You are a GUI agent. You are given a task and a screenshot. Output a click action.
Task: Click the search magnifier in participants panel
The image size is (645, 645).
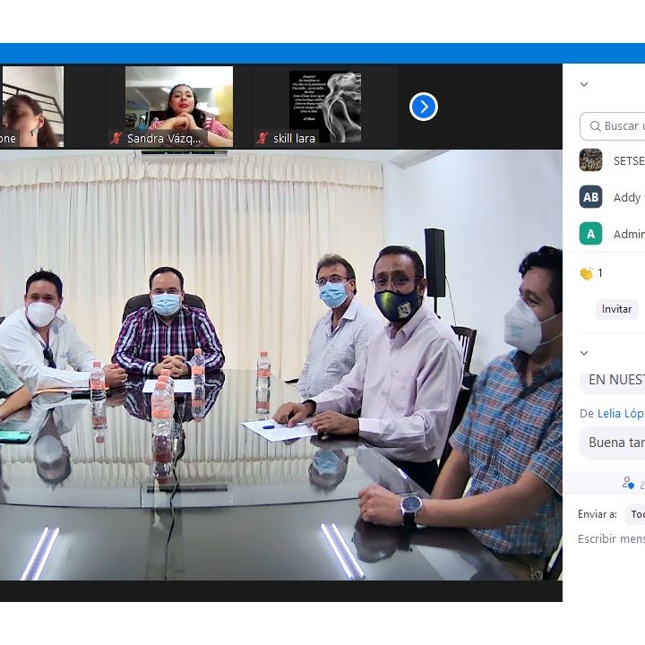[x=593, y=126]
